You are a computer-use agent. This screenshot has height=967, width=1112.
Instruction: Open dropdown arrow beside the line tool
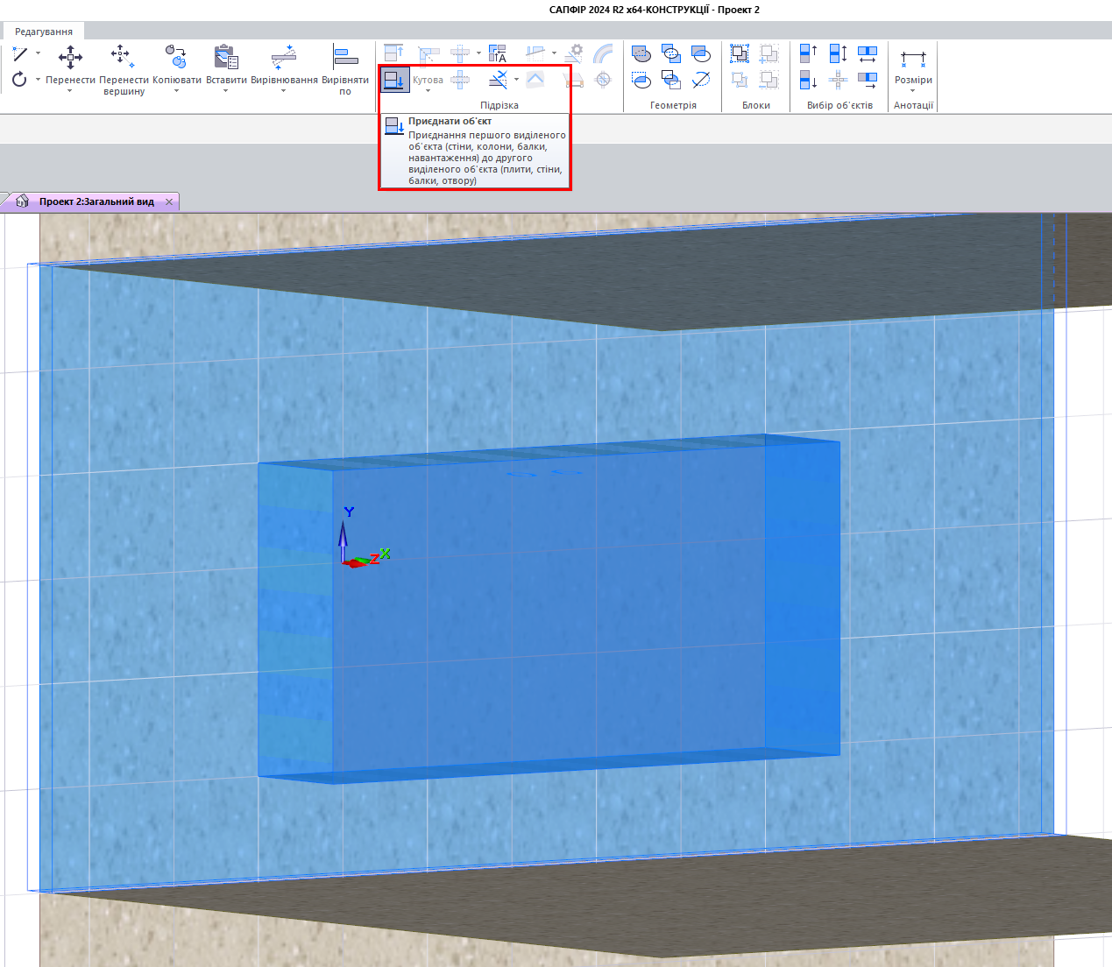click(38, 53)
